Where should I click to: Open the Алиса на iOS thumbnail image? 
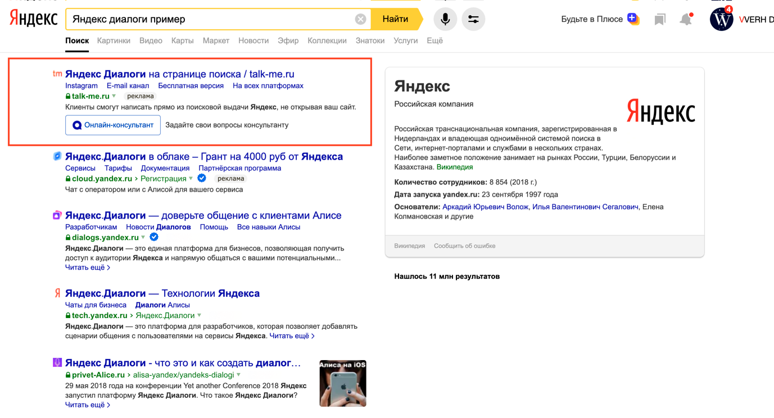343,383
